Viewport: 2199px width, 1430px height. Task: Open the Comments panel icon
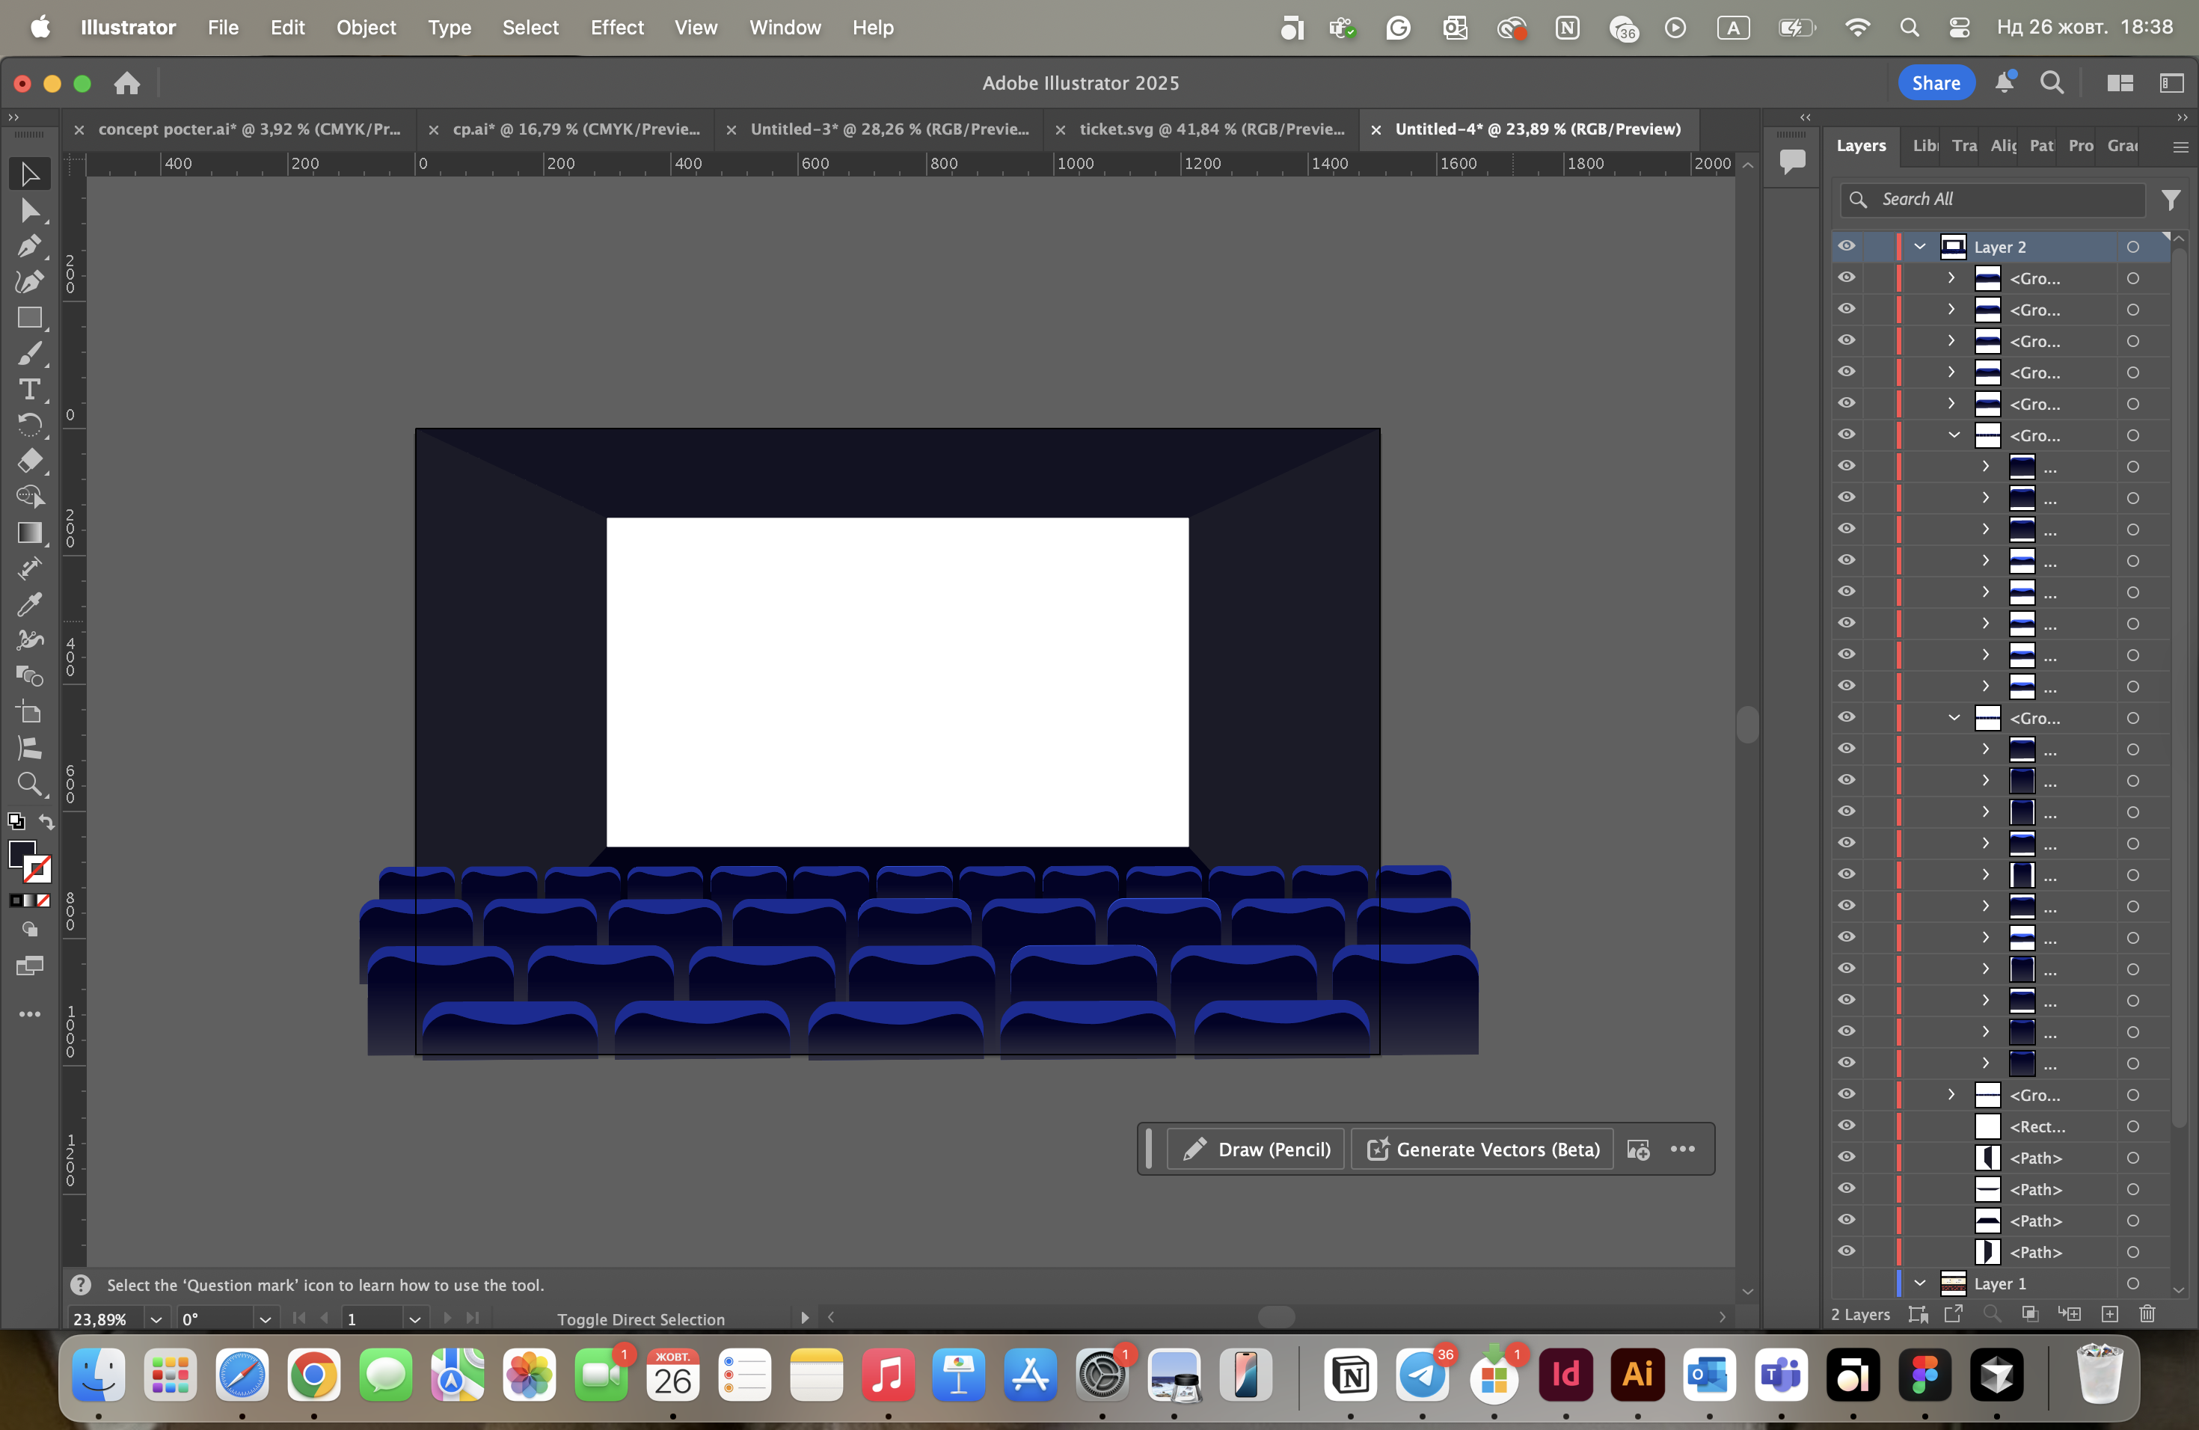(x=1792, y=161)
